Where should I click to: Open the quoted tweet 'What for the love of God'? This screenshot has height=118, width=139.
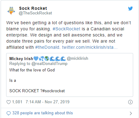pyautogui.click(x=32, y=70)
